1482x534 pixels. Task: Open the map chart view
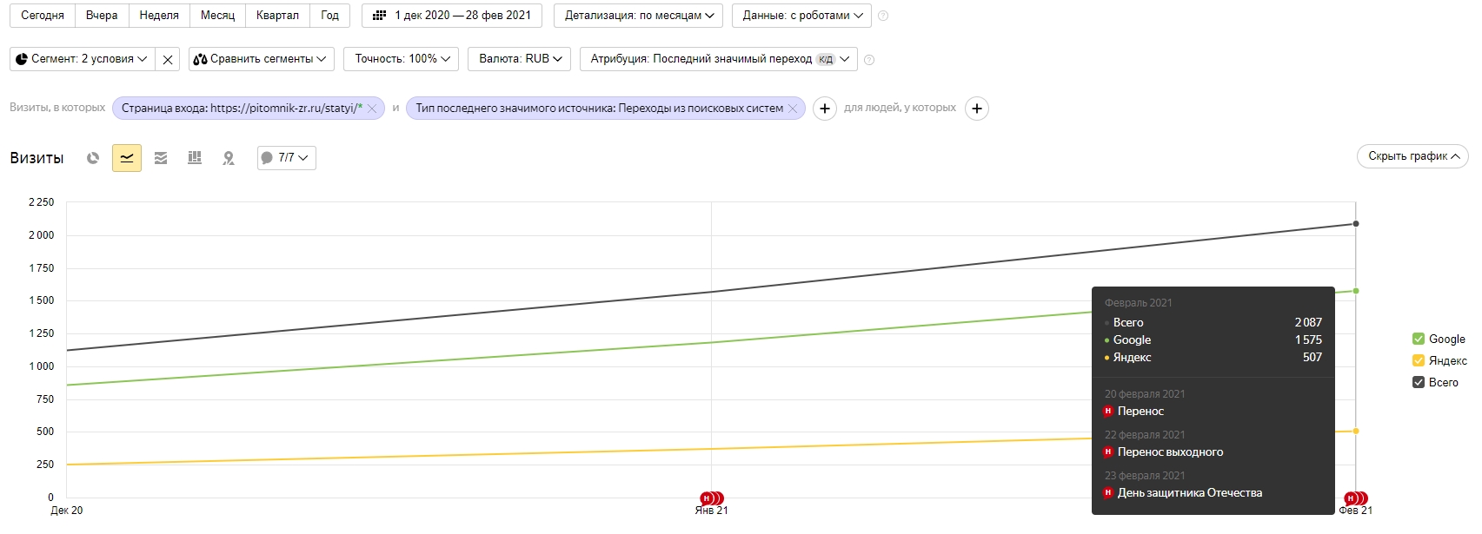point(229,158)
